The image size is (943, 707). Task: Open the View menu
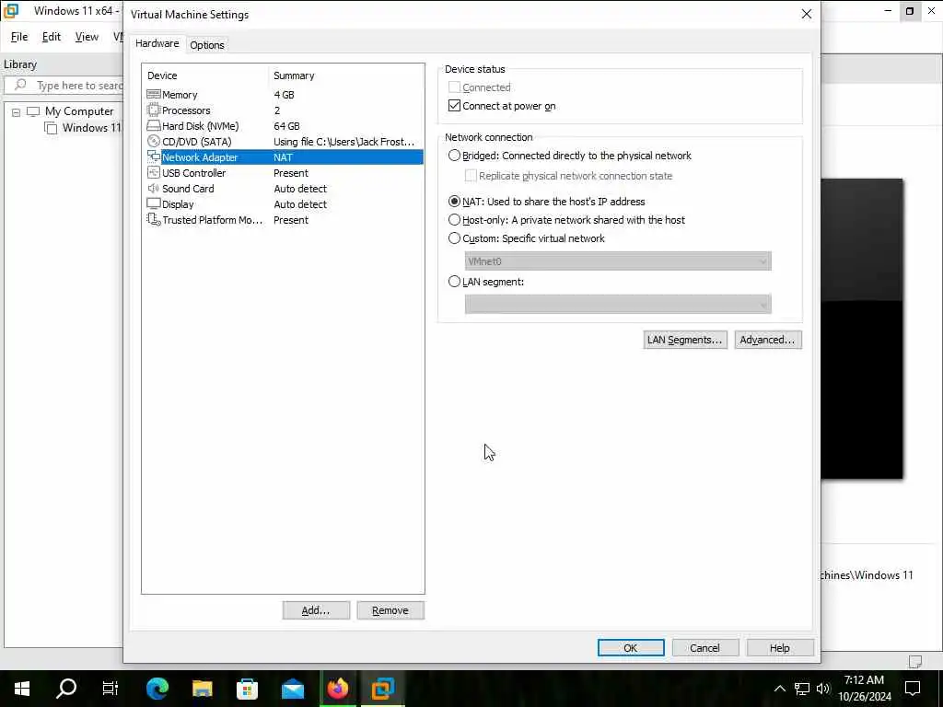click(x=87, y=37)
